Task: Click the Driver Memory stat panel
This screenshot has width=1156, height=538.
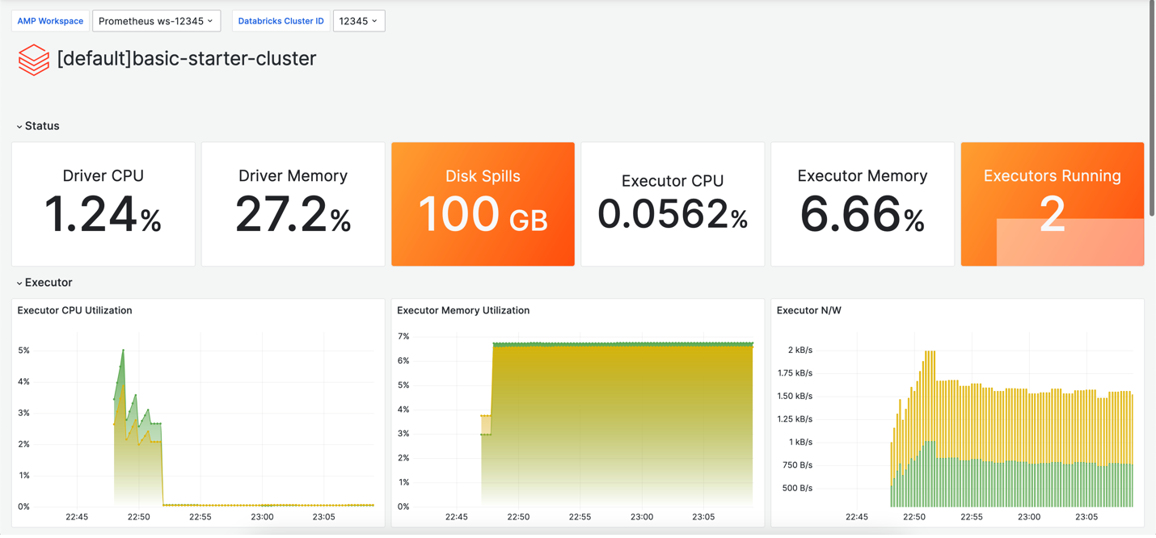Action: tap(293, 204)
